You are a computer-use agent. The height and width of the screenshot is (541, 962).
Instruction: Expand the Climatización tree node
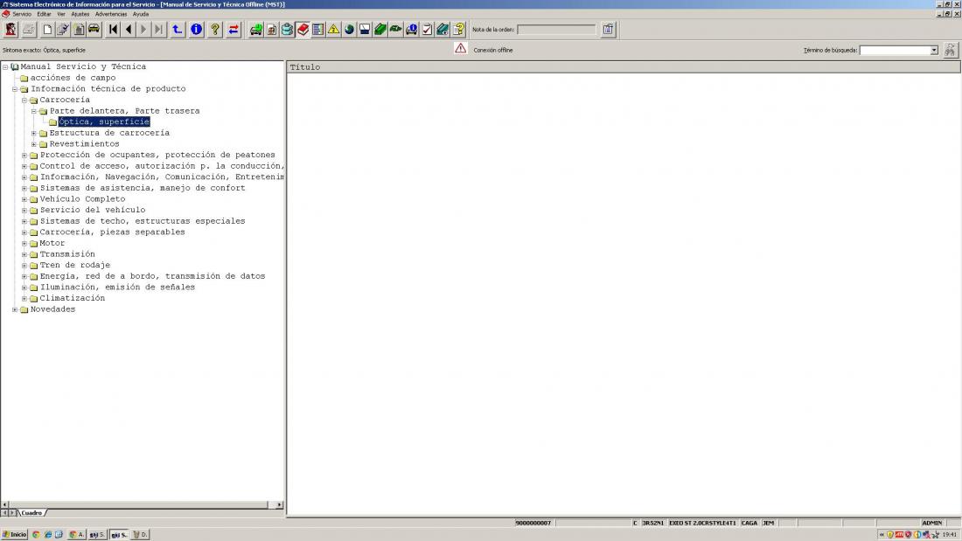tap(24, 298)
